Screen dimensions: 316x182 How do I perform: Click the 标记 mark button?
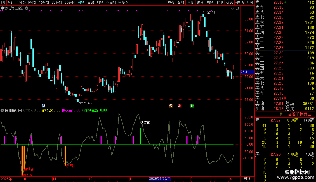click(229, 3)
